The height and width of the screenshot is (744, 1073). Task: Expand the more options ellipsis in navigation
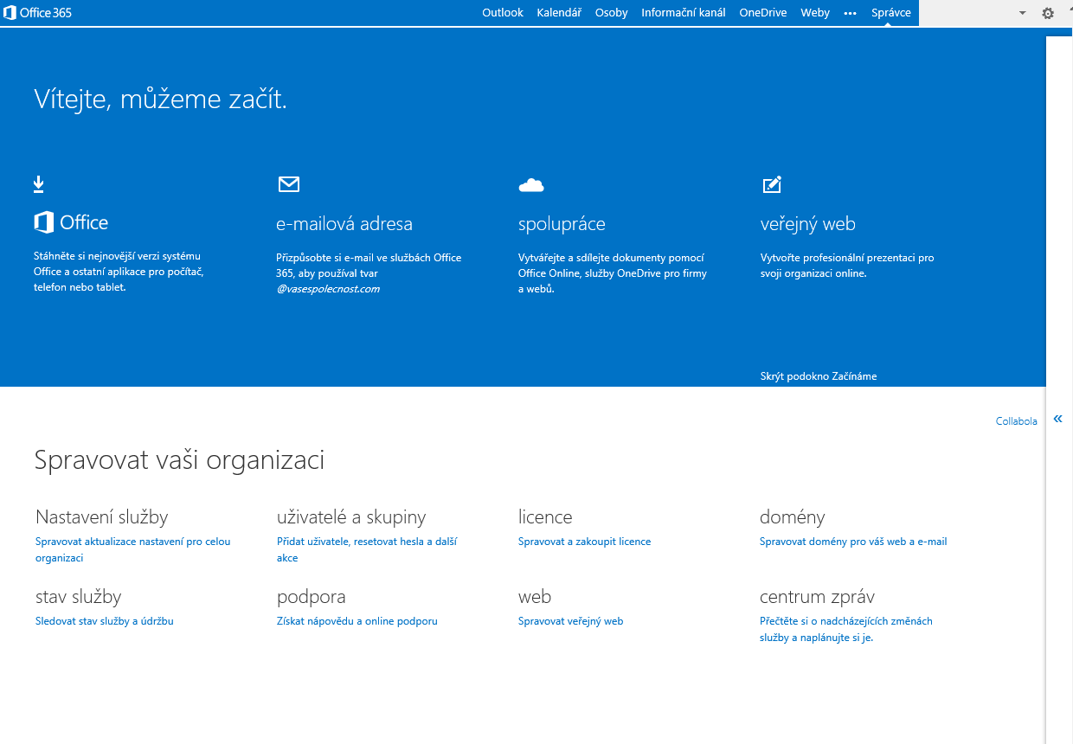851,13
